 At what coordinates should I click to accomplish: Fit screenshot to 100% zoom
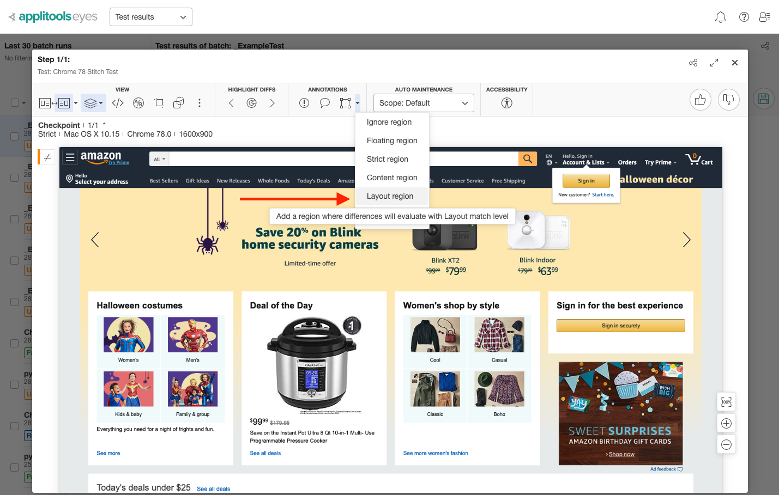pyautogui.click(x=726, y=402)
